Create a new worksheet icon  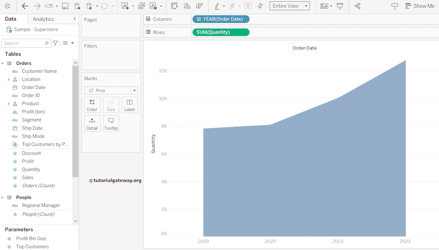pyautogui.click(x=125, y=6)
